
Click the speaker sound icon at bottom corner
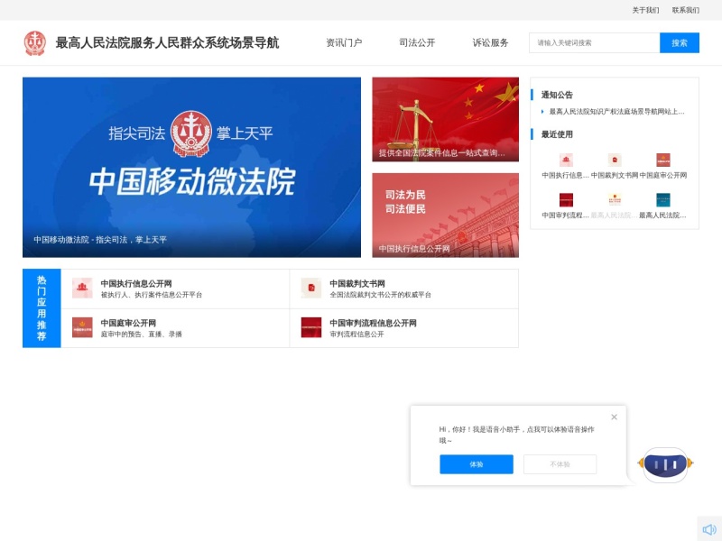(x=709, y=529)
